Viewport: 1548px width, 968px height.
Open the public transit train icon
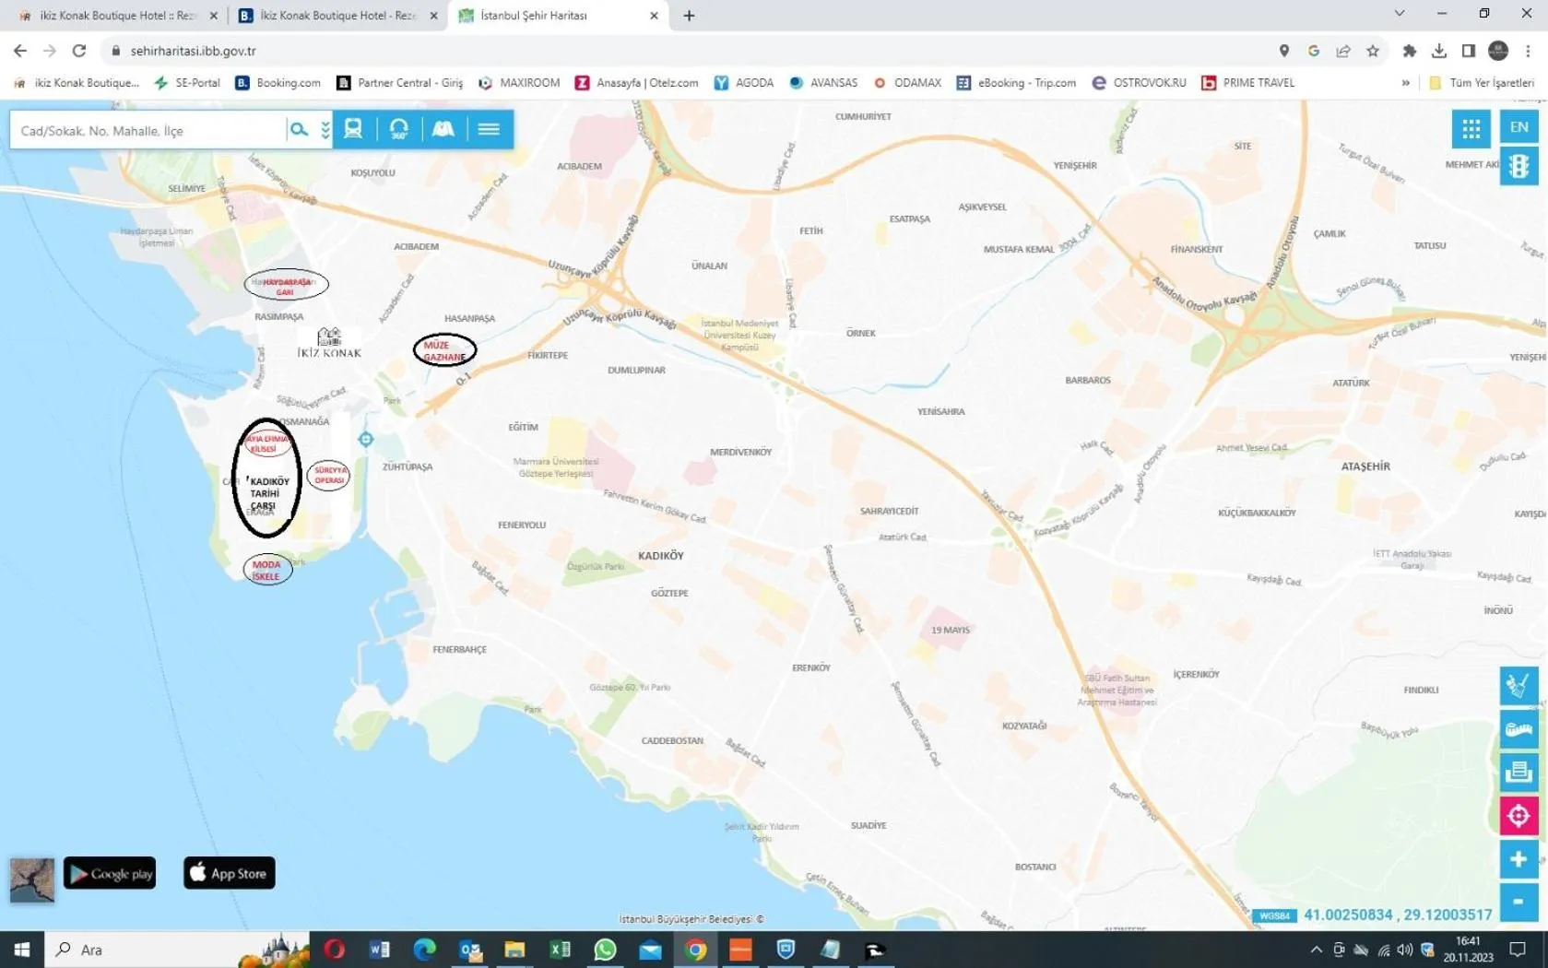point(352,128)
